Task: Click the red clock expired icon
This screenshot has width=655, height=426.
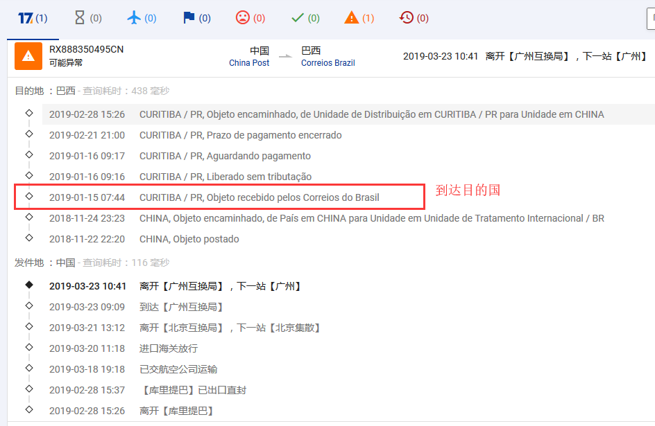Action: pos(407,18)
